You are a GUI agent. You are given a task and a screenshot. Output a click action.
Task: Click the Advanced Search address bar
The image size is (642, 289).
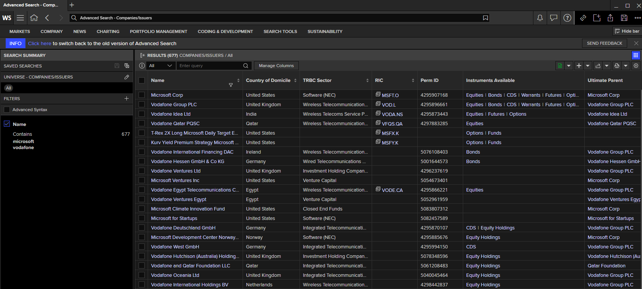(x=279, y=18)
